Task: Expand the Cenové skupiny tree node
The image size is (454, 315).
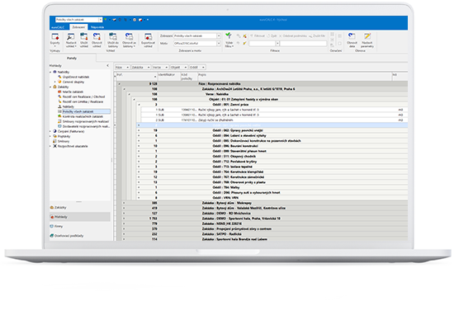Action: point(55,82)
